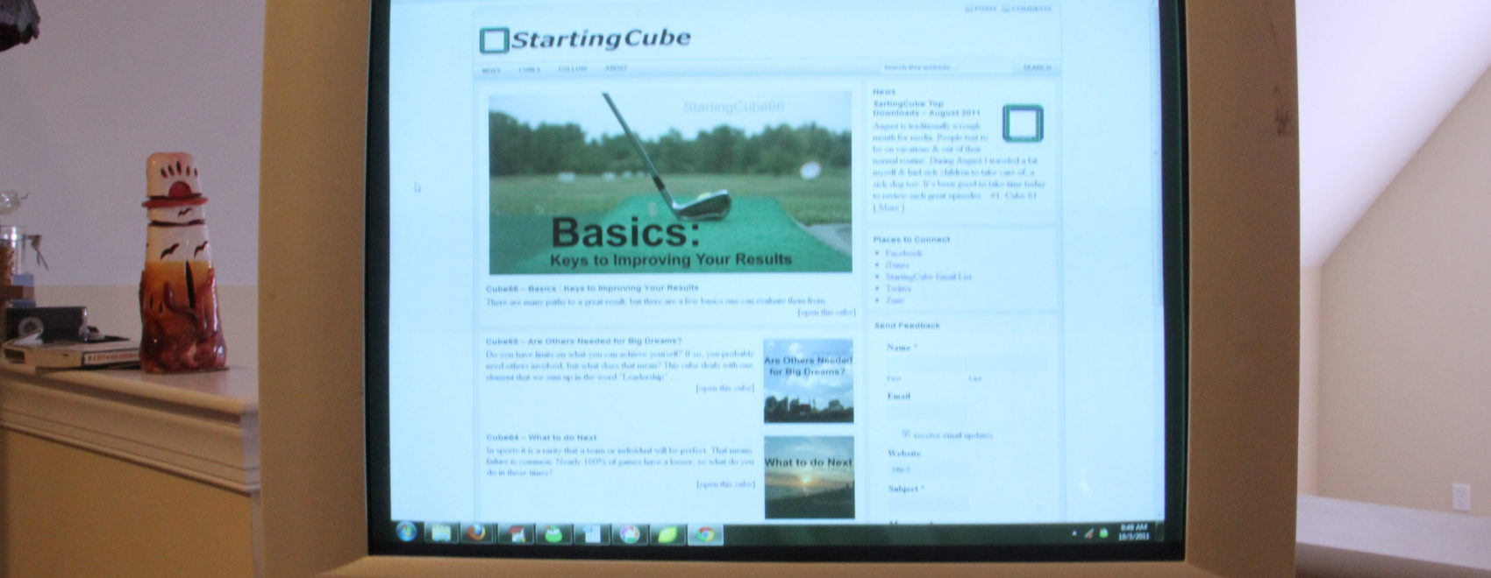Click the First name input field
1491x578 pixels.
[925, 363]
